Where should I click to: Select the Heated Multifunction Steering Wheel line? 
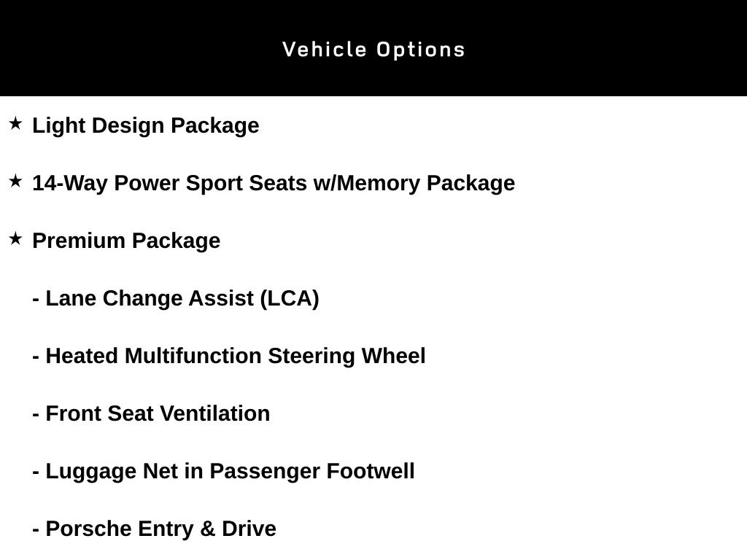229,356
